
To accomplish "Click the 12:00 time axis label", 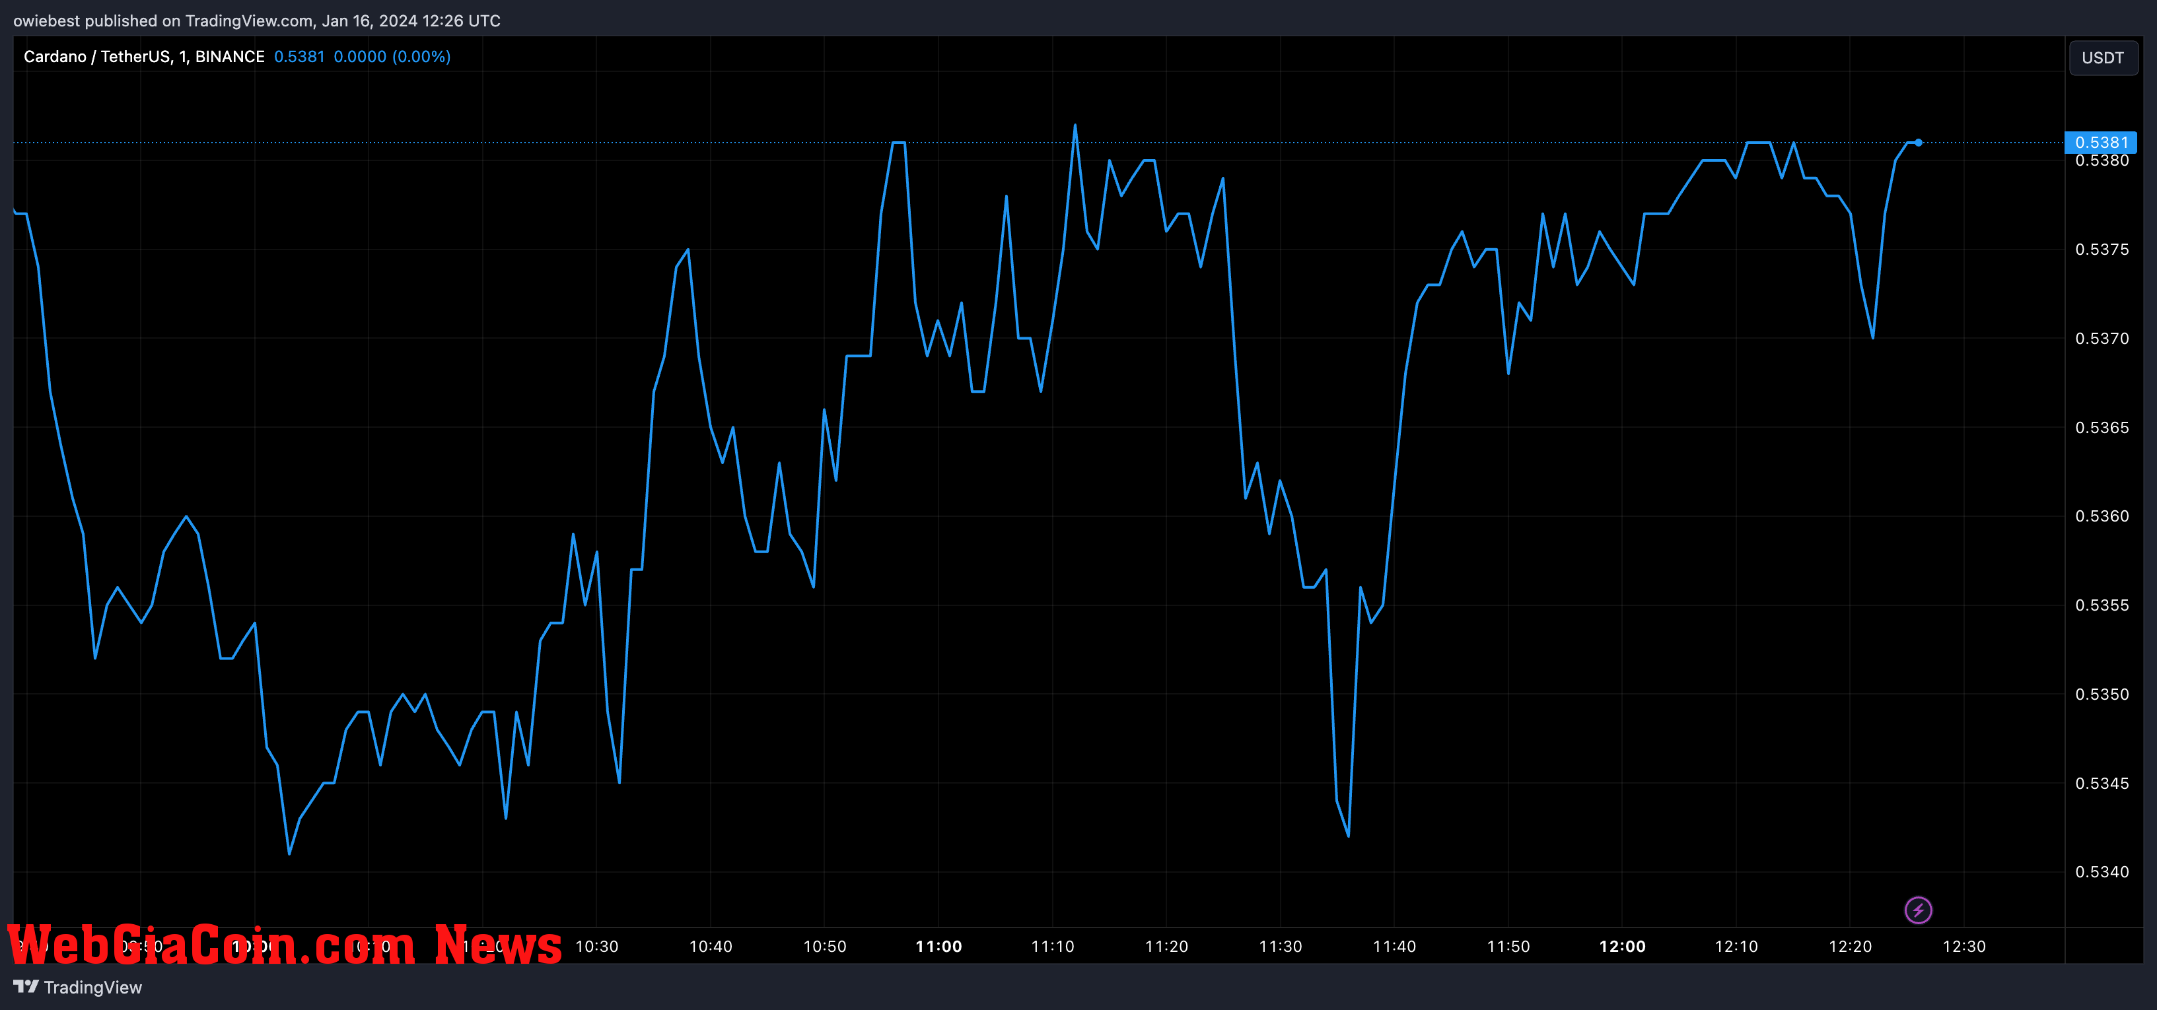I will click(1622, 947).
